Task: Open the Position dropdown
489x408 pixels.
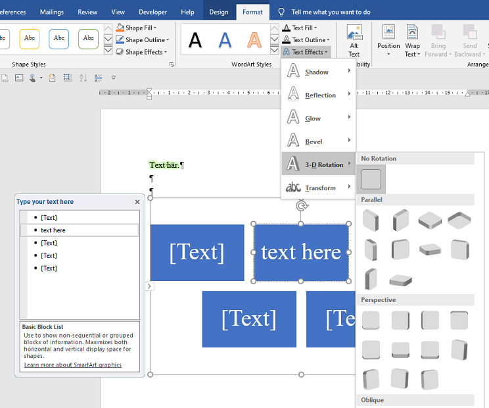Action: pyautogui.click(x=388, y=41)
